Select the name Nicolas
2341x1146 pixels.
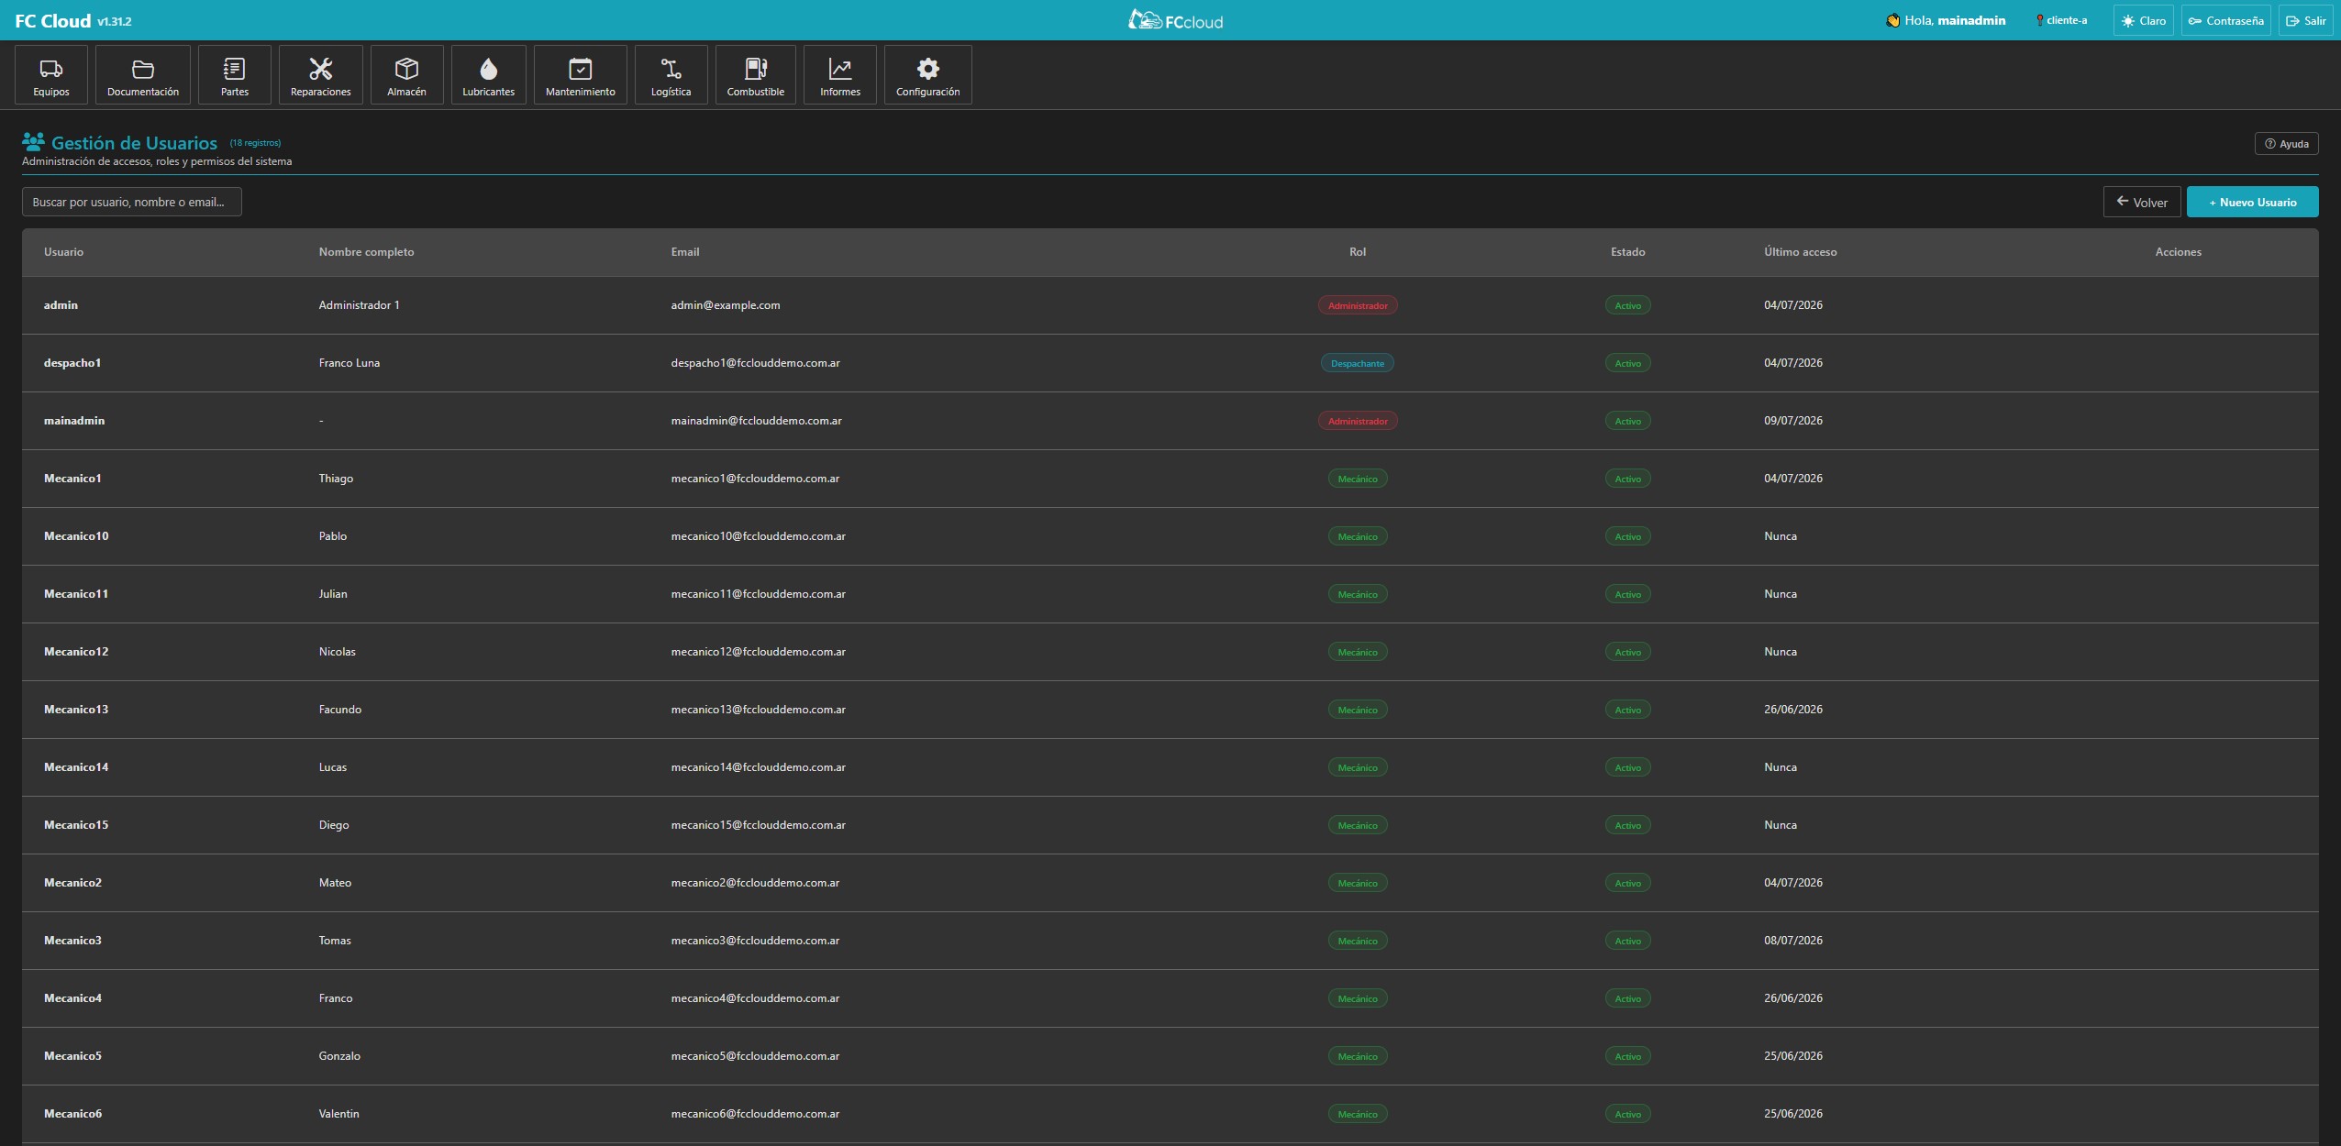338,652
